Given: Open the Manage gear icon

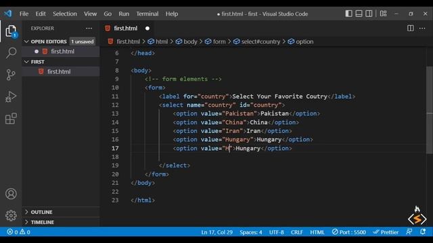Looking at the screenshot, I should pyautogui.click(x=11, y=215).
